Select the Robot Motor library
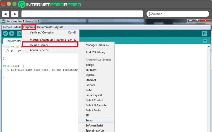The width and height of the screenshot is (212, 132). click(x=96, y=110)
